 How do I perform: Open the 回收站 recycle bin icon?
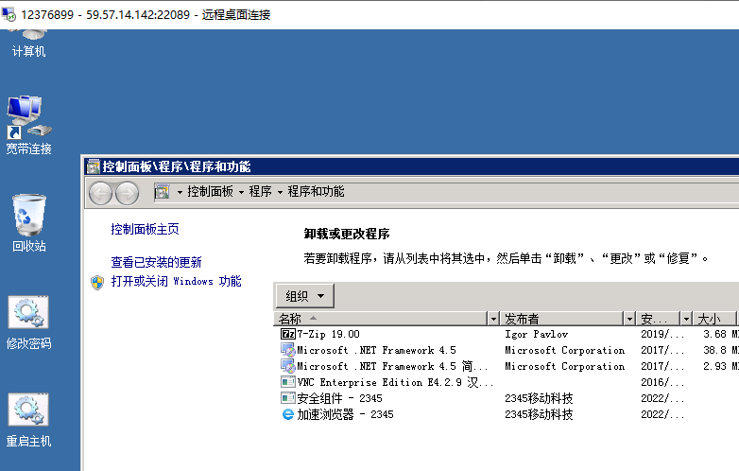coord(28,222)
